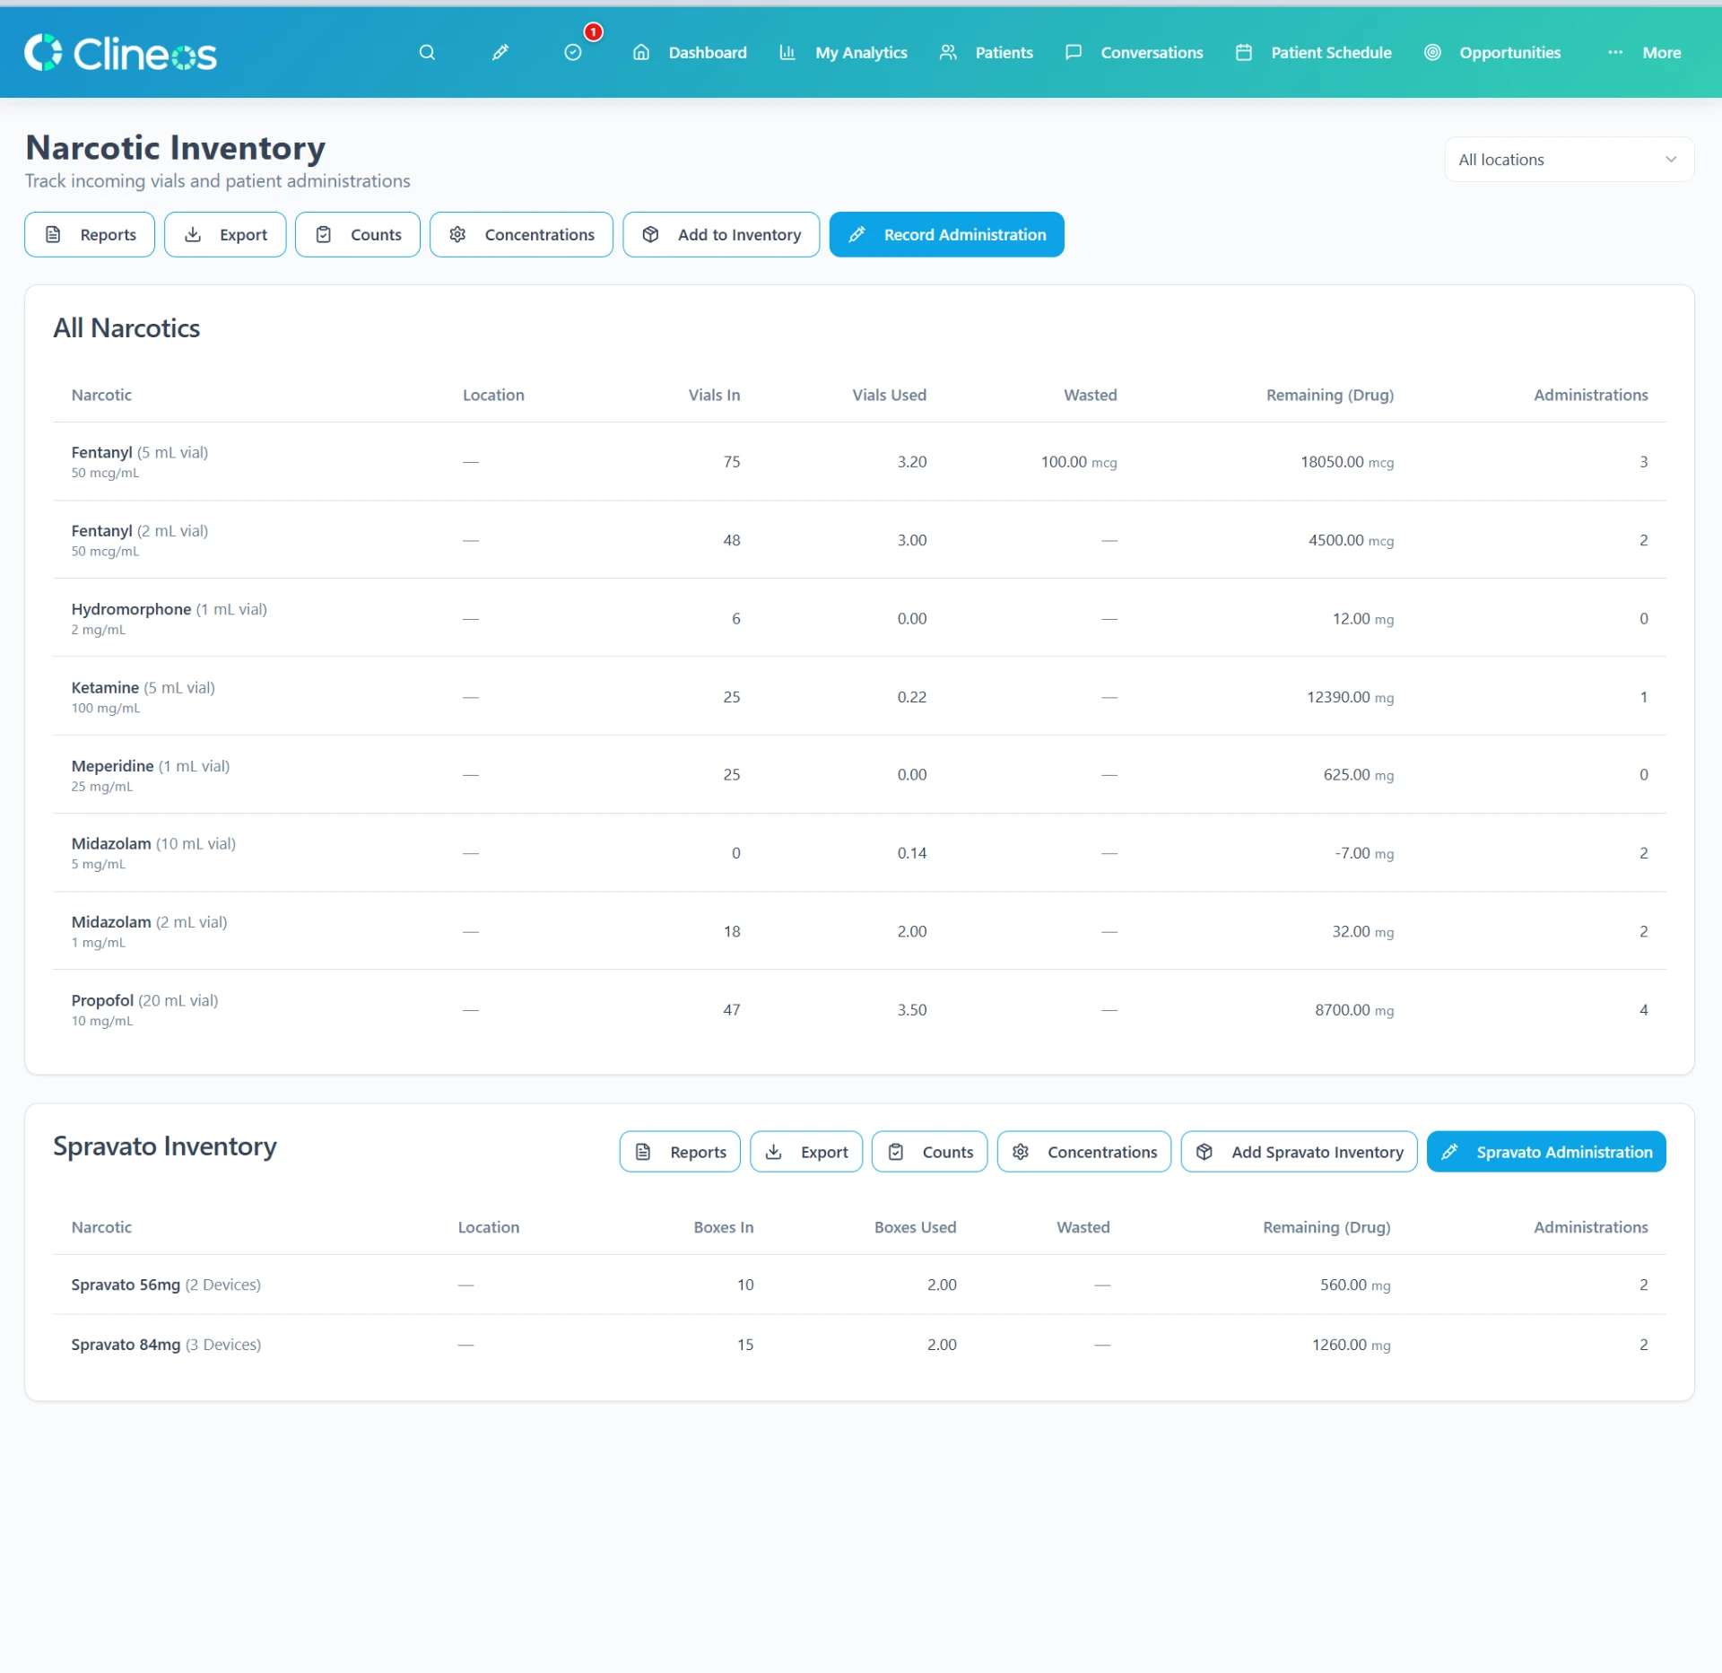Click Add to Inventory button
Viewport: 1722px width, 1673px height.
click(721, 235)
